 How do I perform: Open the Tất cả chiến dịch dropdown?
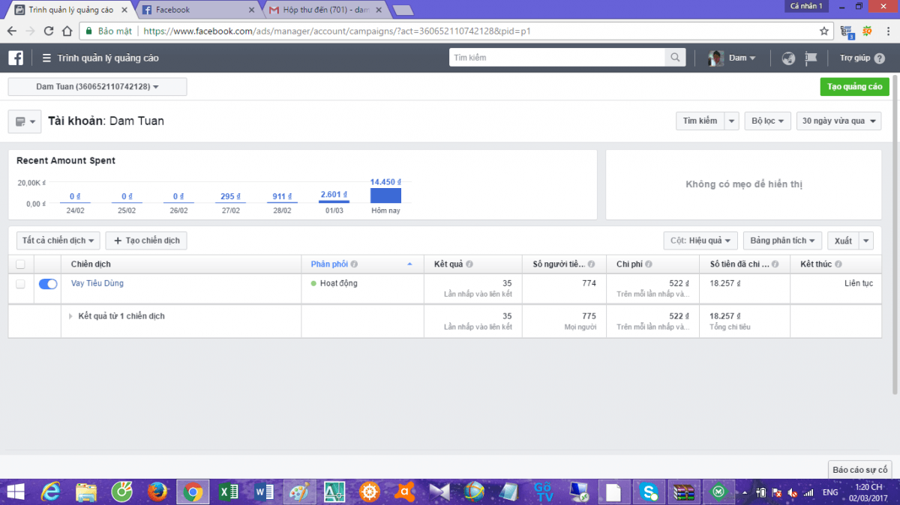(x=58, y=241)
